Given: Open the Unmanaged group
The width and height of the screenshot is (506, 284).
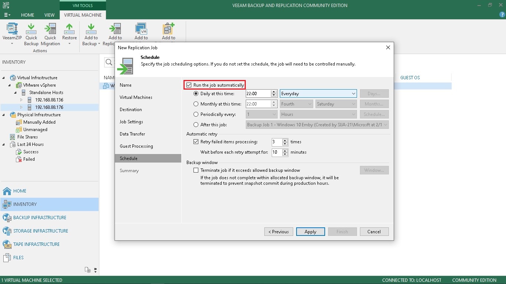Looking at the screenshot, I should click(x=35, y=130).
